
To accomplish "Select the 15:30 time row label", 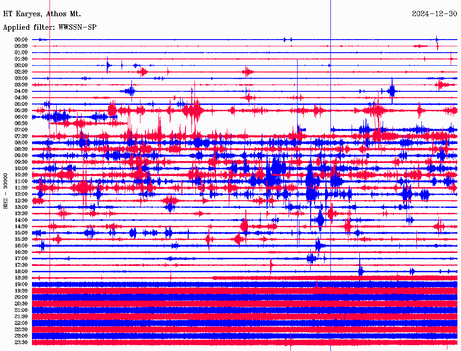I will pos(21,239).
